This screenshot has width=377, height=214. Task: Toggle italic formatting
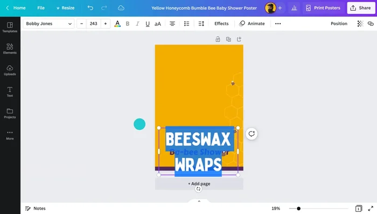tap(137, 24)
